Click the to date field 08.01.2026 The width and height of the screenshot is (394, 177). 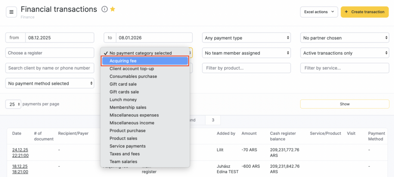coord(154,38)
